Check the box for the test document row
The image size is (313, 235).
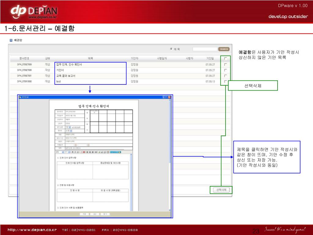(226, 81)
